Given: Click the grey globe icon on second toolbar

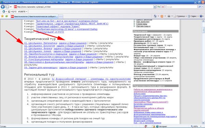Looking at the screenshot, I should coord(9,12).
